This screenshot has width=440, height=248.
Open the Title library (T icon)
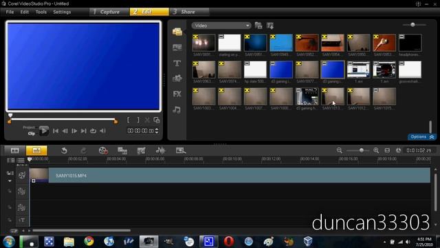[177, 63]
